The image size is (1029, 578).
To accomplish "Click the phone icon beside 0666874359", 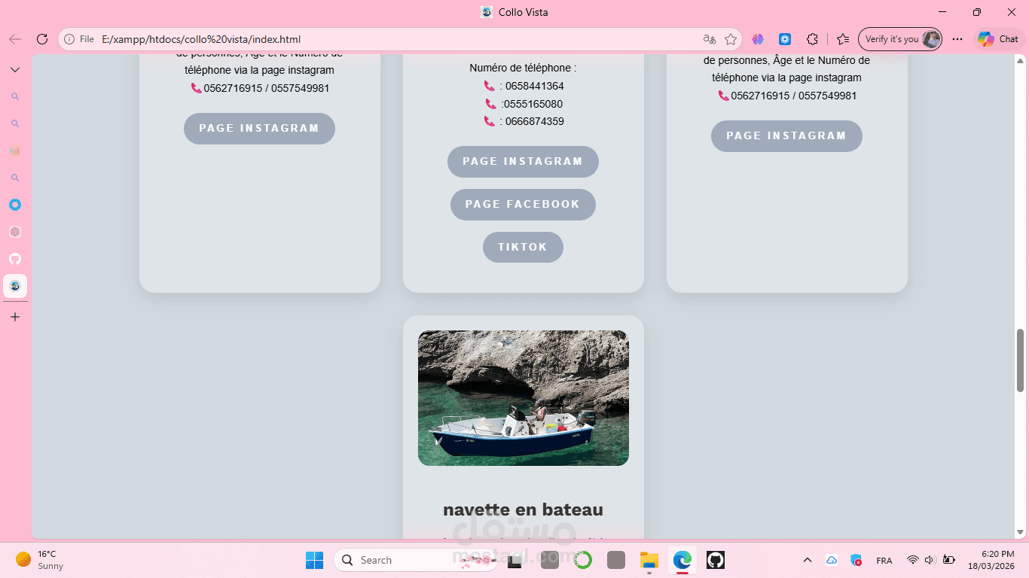I will [x=490, y=121].
